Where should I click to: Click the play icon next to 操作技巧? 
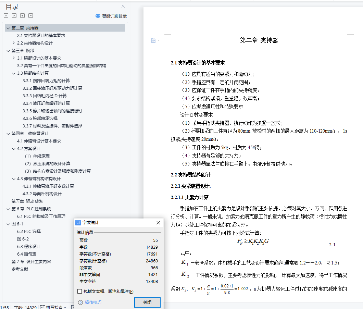click(x=80, y=302)
